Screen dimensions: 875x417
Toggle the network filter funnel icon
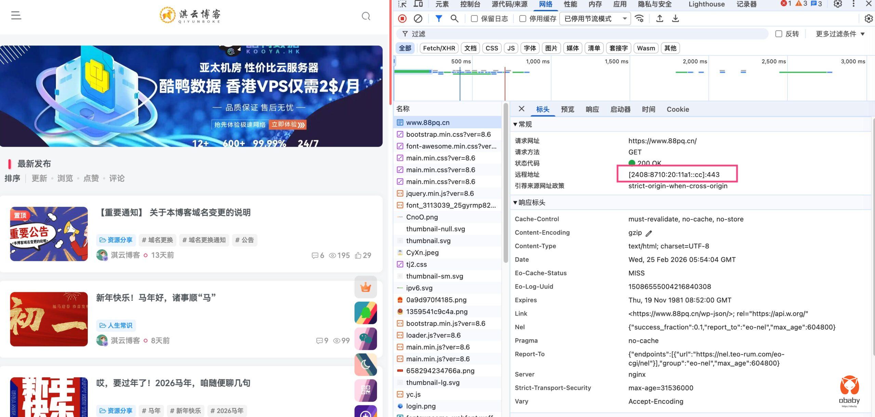(x=439, y=18)
